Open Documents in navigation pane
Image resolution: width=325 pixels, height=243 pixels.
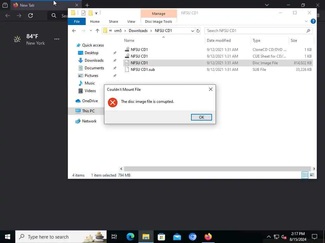click(x=94, y=68)
